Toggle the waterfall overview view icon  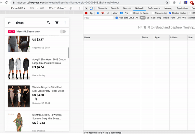126,13
